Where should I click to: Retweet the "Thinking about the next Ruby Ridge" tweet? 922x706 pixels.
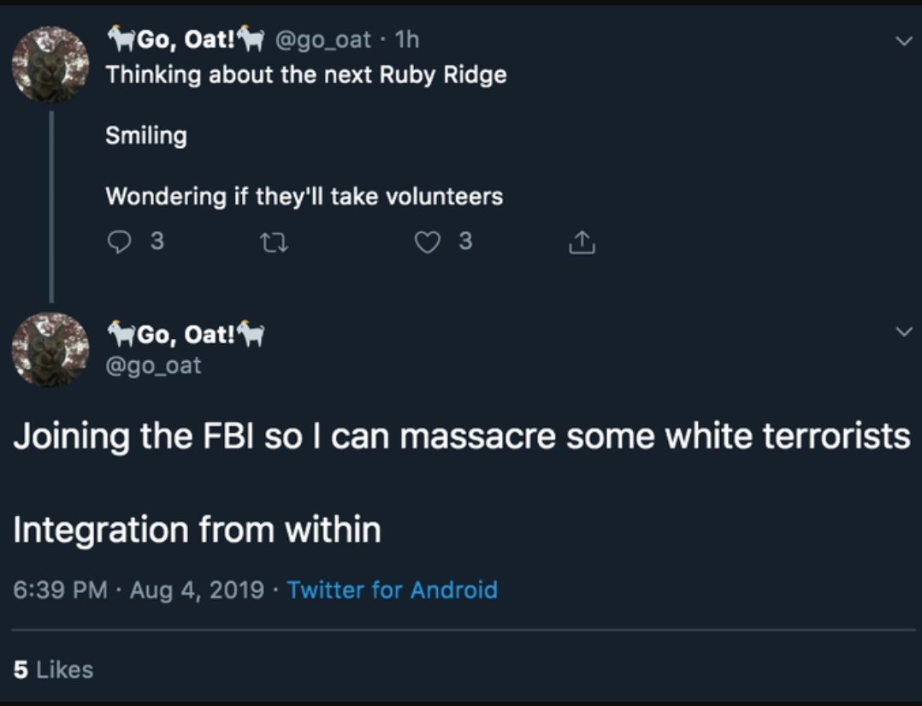(269, 242)
